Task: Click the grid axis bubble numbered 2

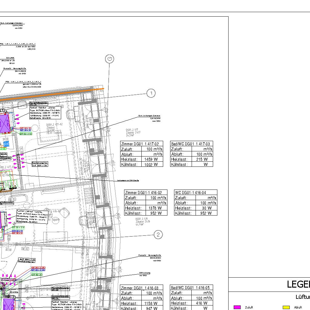Action: (158, 234)
